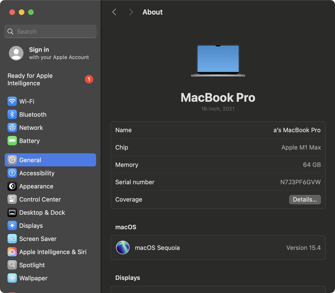335x293 pixels.
Task: Click the Network globe icon
Action: (x=12, y=128)
